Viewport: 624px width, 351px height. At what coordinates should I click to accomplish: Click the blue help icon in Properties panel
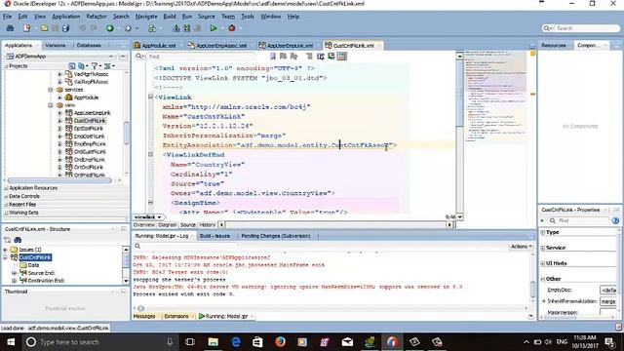click(x=615, y=220)
